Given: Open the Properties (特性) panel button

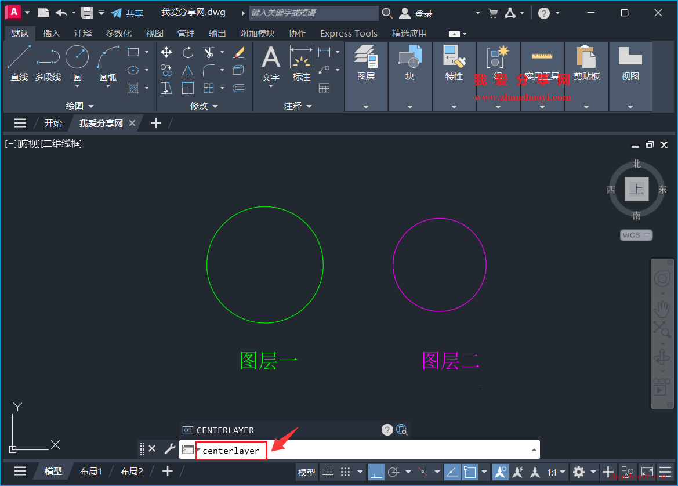Looking at the screenshot, I should click(x=454, y=63).
